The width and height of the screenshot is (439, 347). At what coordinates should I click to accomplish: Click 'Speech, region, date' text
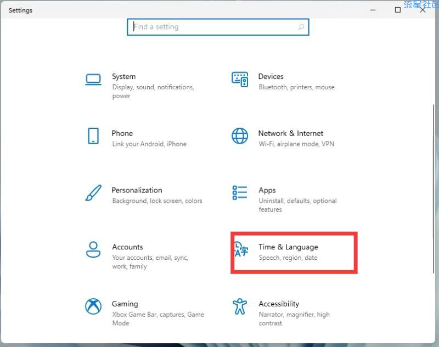288,258
